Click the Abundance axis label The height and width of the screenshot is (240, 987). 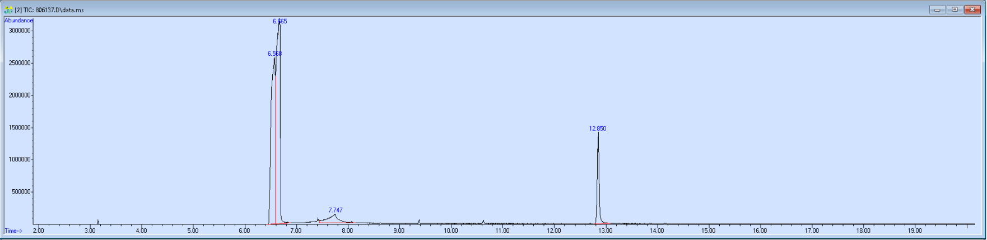click(19, 21)
